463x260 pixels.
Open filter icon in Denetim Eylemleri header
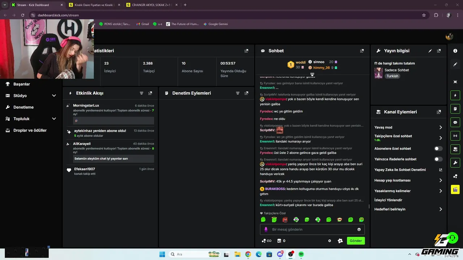[238, 93]
